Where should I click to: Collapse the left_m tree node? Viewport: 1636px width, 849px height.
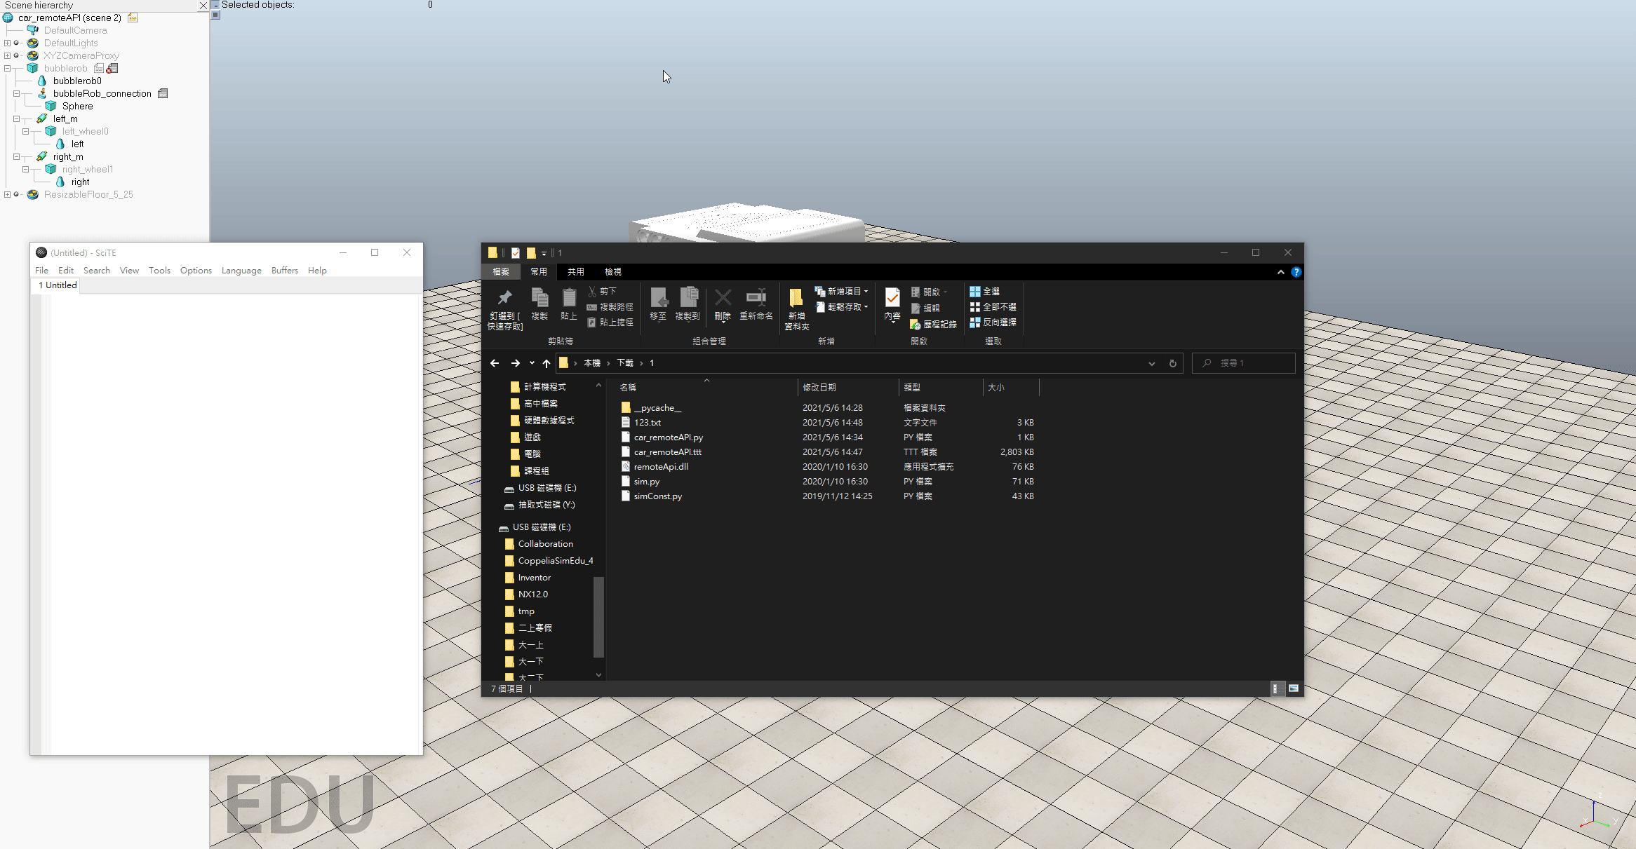[x=16, y=118]
